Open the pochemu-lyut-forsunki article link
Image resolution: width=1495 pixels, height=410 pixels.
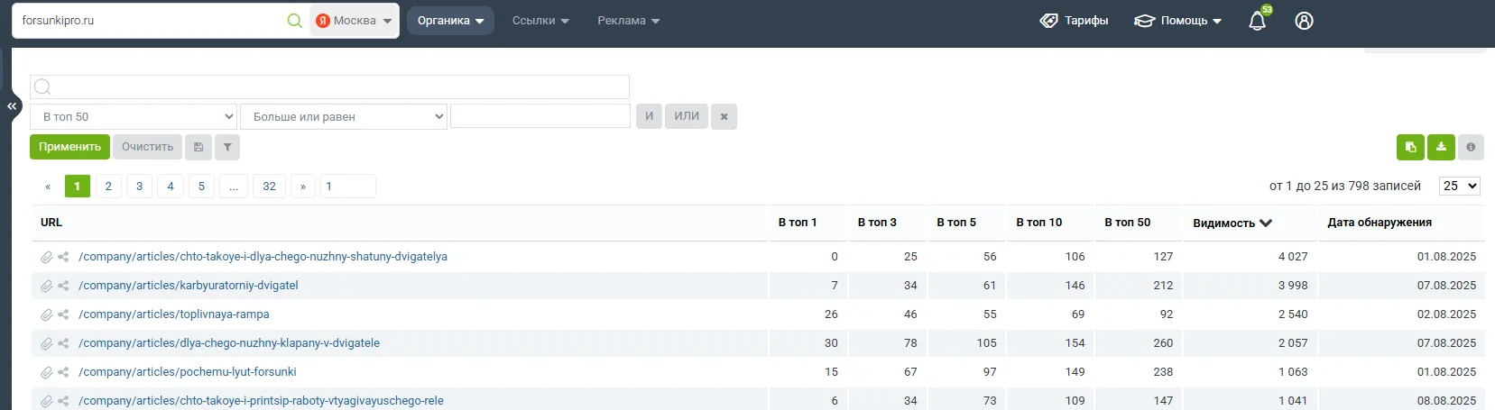(188, 372)
